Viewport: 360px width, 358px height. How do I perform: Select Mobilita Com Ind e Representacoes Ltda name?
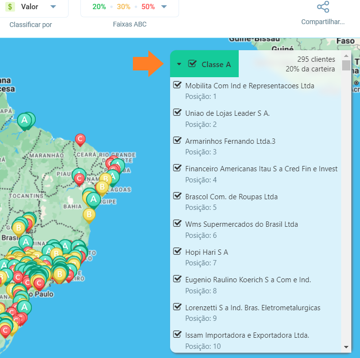[x=249, y=86]
